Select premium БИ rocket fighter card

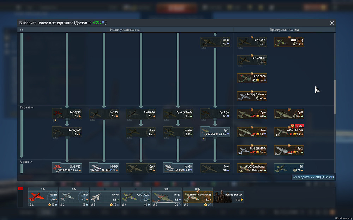[289, 168]
